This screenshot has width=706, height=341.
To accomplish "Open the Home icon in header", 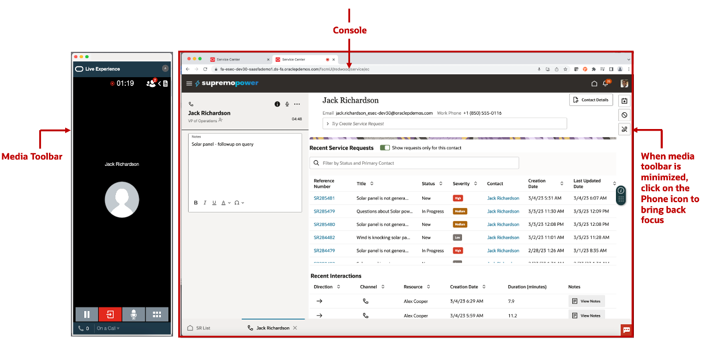I will (x=594, y=84).
